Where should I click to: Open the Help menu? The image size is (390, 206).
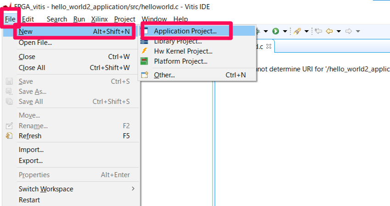(181, 19)
